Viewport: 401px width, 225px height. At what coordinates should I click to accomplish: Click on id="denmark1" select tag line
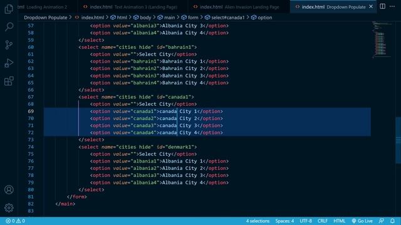pyautogui.click(x=138, y=147)
